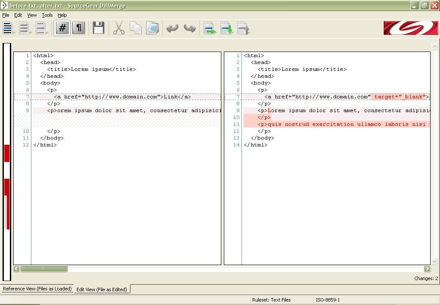Toggle line numbers hash icon
The height and width of the screenshot is (305, 440).
[x=62, y=28]
